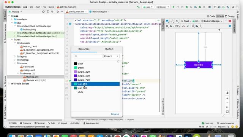
Task: Switch to activity_main.xml editor tab
Action: (x=76, y=12)
